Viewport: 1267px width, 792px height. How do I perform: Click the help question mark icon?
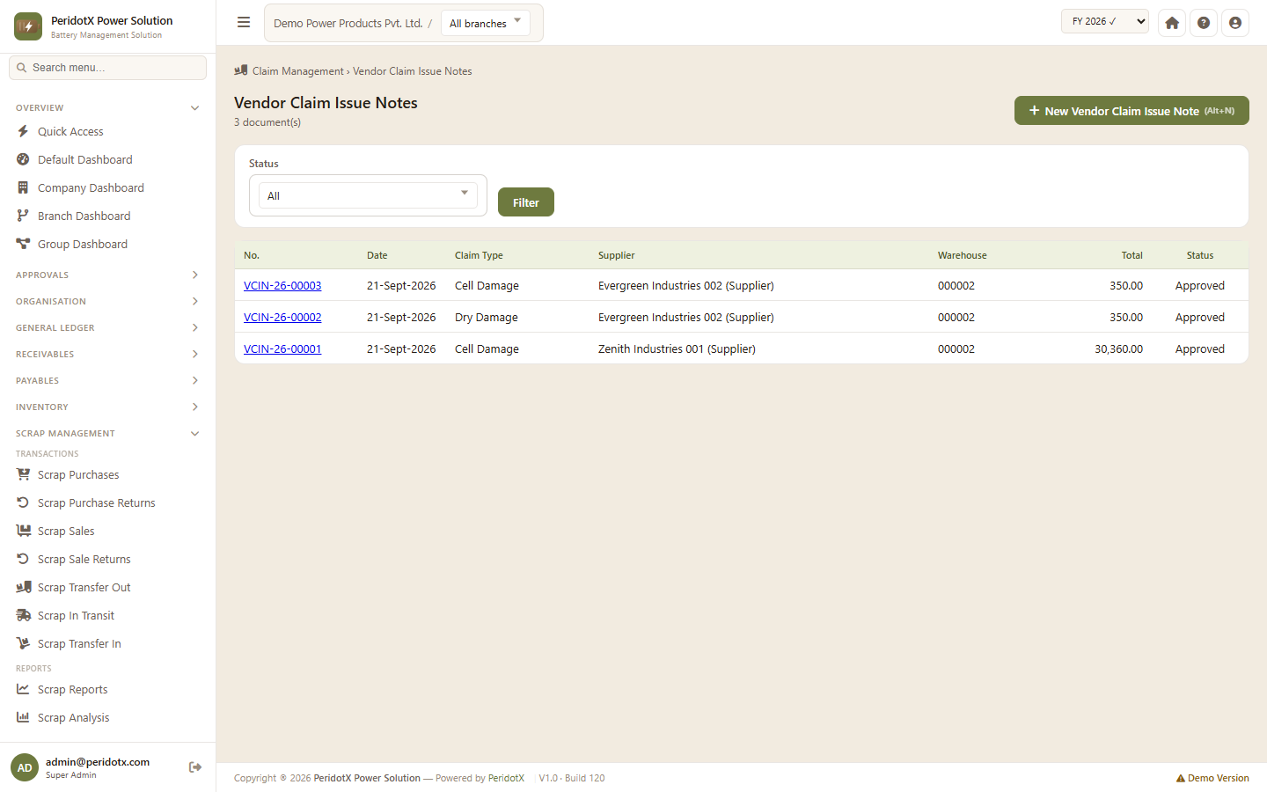click(1204, 23)
